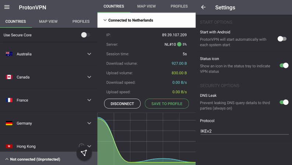Screen dimensions: 292x165
Task: Open the hamburger menu beside ProtonVPN
Action: point(7,7)
